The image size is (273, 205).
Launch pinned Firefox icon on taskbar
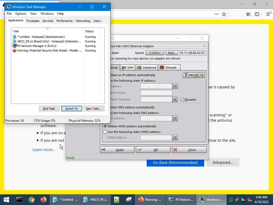coord(43,200)
